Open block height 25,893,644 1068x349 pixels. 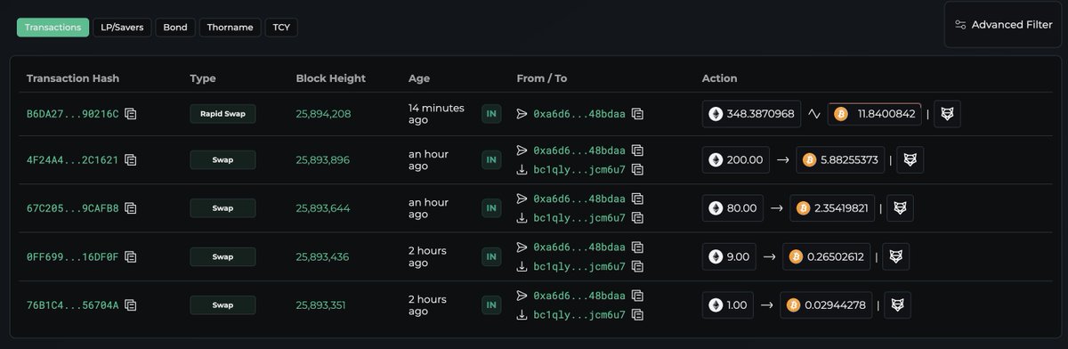(323, 208)
